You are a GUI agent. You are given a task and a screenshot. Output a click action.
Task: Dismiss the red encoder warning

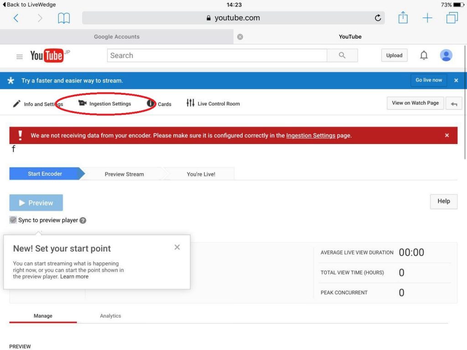click(x=447, y=135)
